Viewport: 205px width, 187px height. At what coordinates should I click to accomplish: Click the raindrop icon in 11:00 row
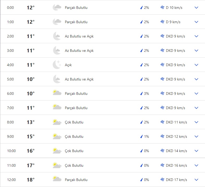pyautogui.click(x=141, y=165)
